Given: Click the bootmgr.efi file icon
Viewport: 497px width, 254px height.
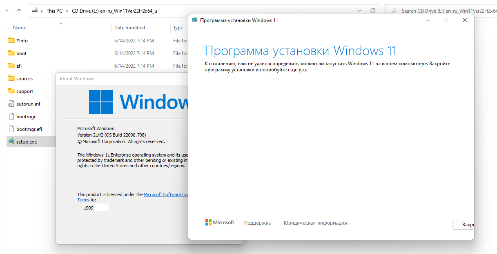Looking at the screenshot, I should point(11,129).
